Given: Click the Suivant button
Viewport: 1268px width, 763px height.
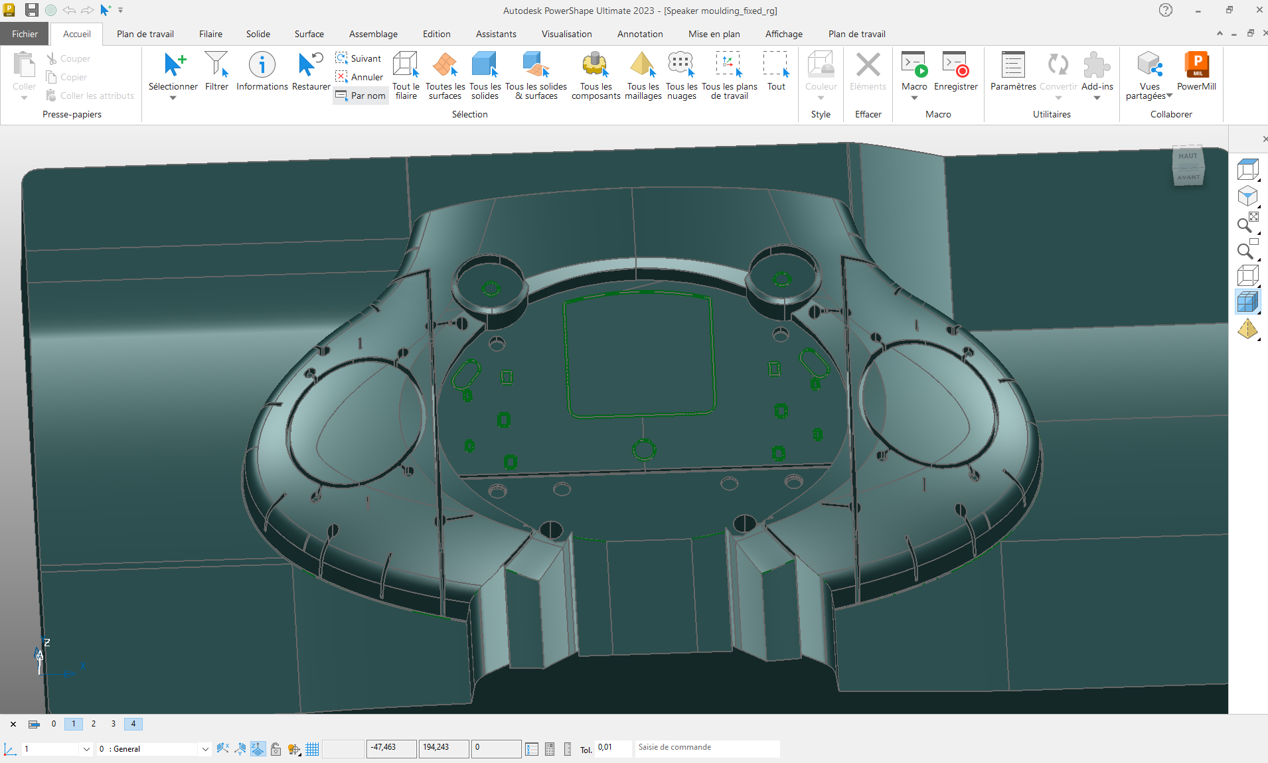Looking at the screenshot, I should click(x=359, y=58).
